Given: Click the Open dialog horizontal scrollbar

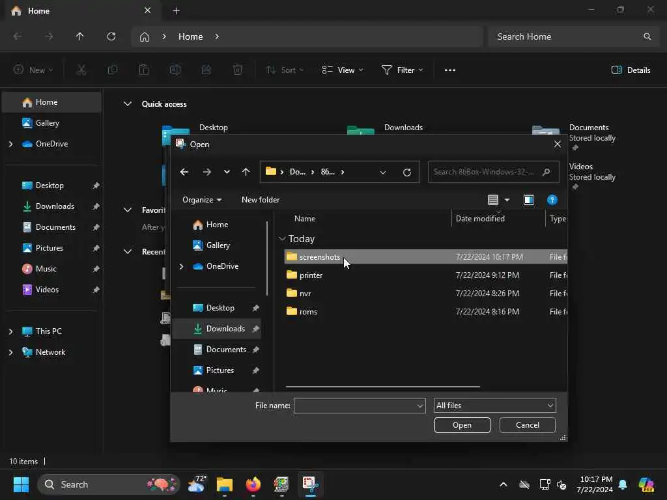Looking at the screenshot, I should point(383,387).
